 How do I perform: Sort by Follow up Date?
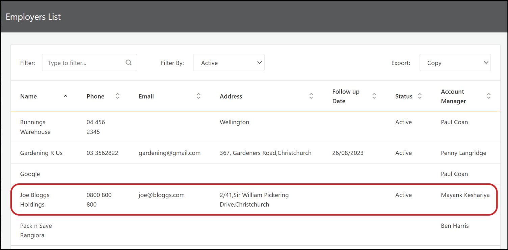point(374,96)
